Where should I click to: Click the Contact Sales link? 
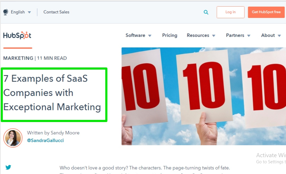[56, 12]
